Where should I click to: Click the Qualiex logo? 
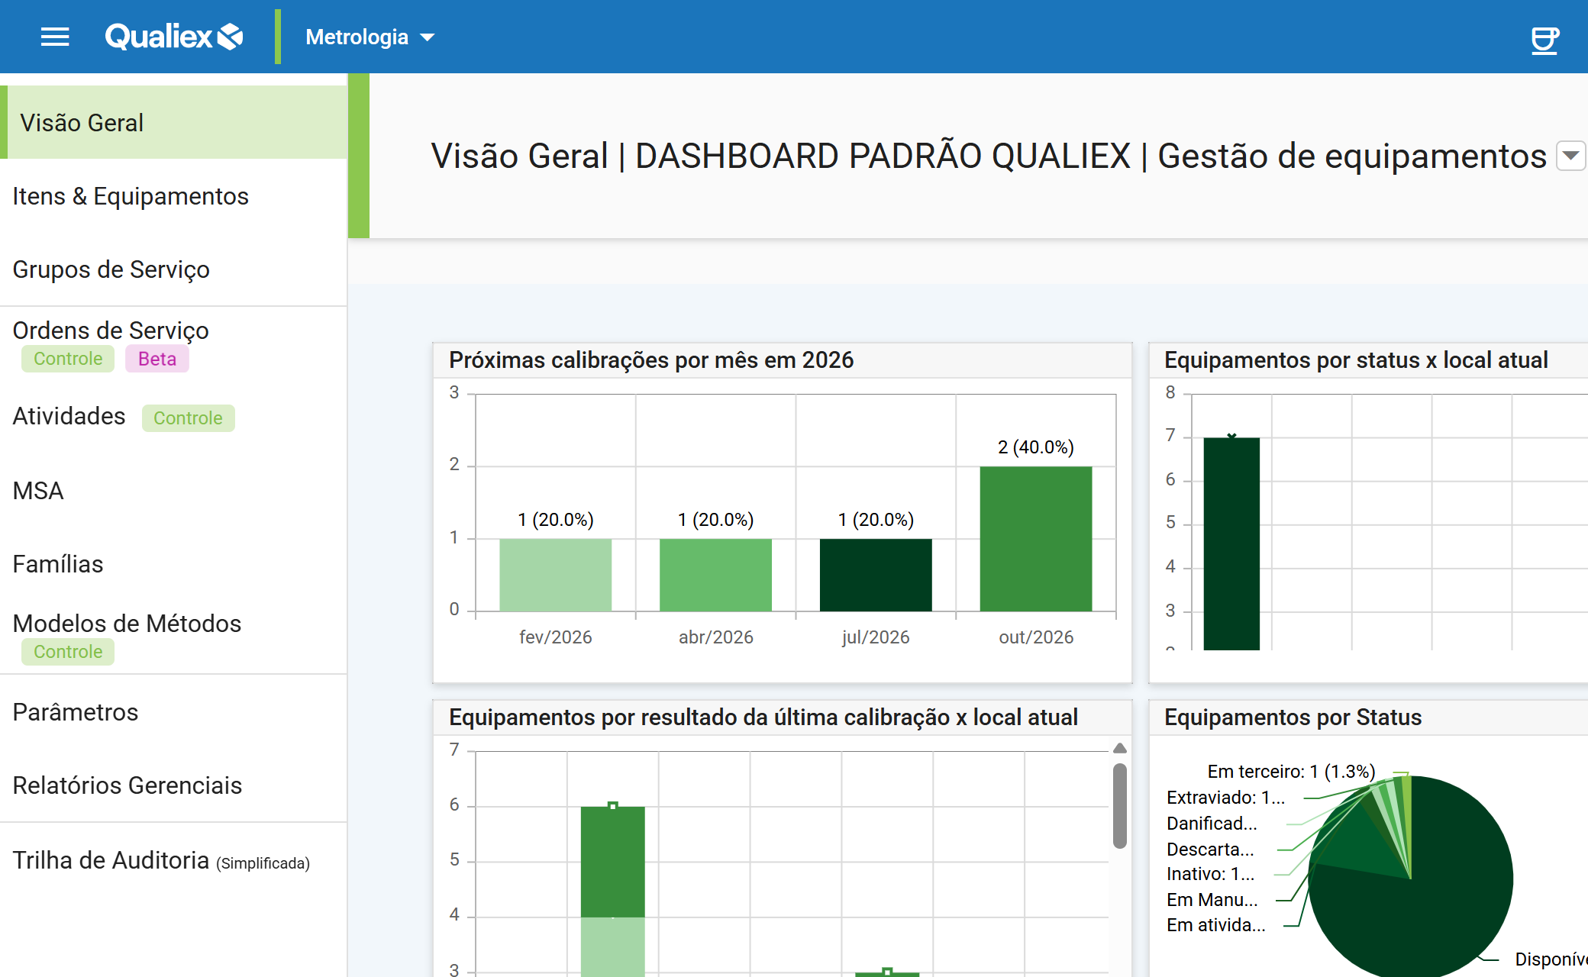point(174,37)
